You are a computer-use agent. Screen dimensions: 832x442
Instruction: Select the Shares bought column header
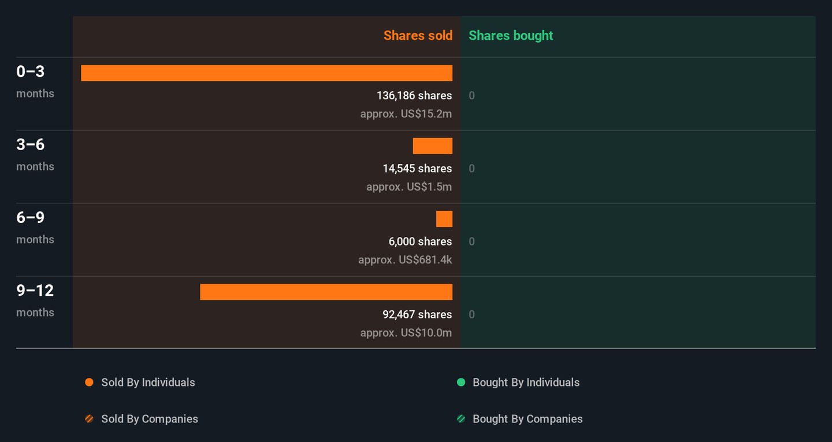(511, 36)
